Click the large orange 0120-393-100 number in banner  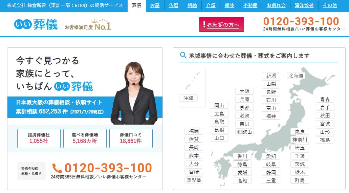coord(108,168)
